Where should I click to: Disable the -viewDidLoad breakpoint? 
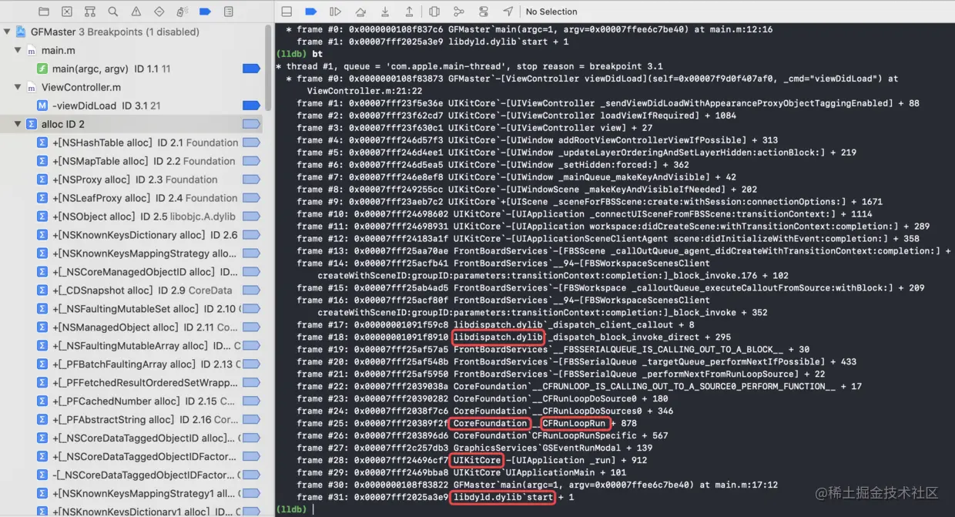pyautogui.click(x=251, y=106)
